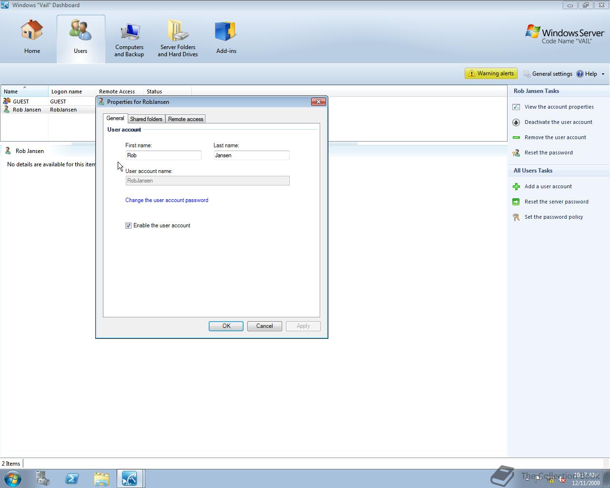The width and height of the screenshot is (610, 488).
Task: Sort by the Status column
Action: (167, 91)
